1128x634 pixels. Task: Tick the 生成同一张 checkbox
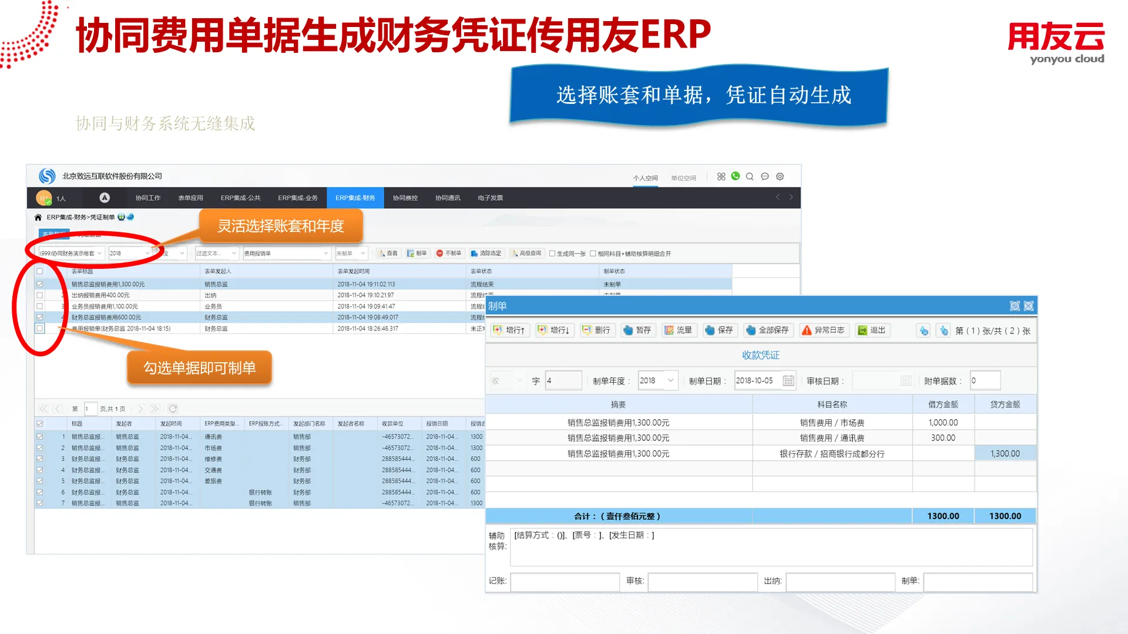point(552,254)
